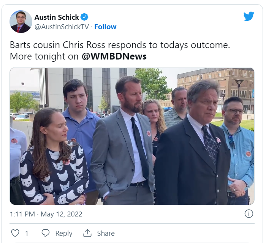Viewport: 266px width, 243px height.
Task: Click the Share label
Action: (106, 234)
